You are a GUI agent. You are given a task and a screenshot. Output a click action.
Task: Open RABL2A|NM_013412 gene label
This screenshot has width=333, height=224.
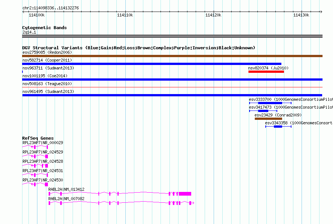[x=66, y=189]
